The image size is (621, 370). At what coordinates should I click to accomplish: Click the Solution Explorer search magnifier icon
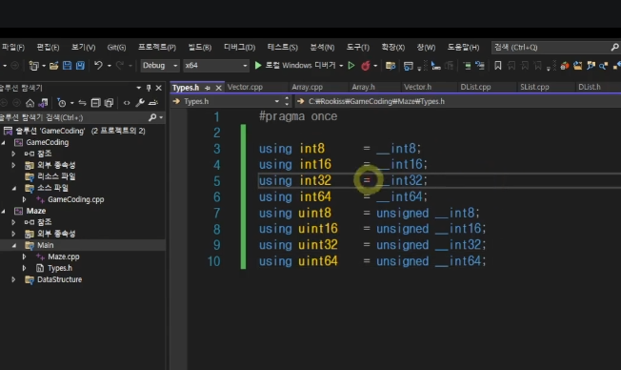click(152, 117)
